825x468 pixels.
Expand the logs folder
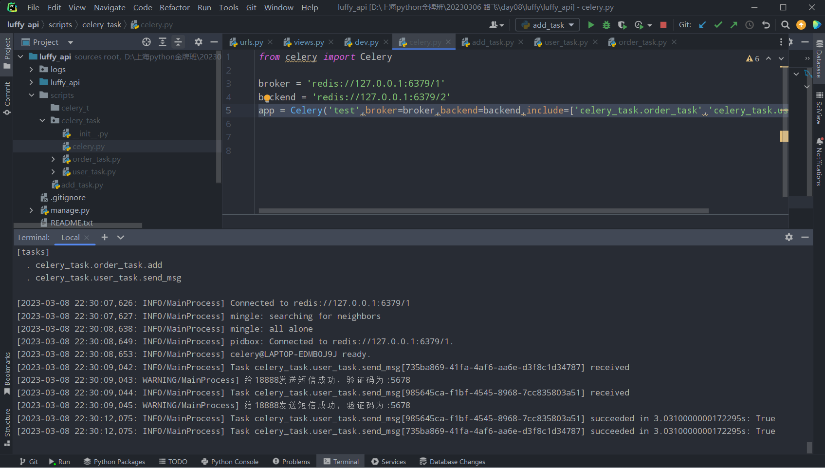31,70
